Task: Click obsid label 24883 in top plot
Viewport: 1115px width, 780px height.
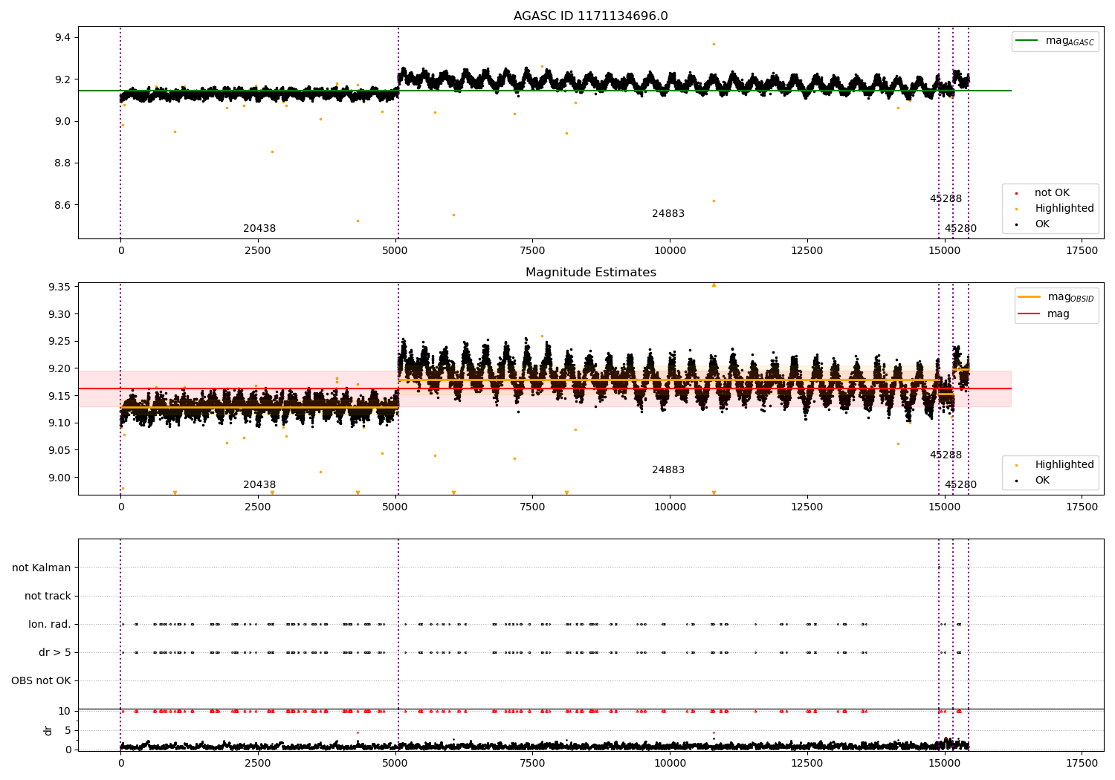Action: pos(668,214)
